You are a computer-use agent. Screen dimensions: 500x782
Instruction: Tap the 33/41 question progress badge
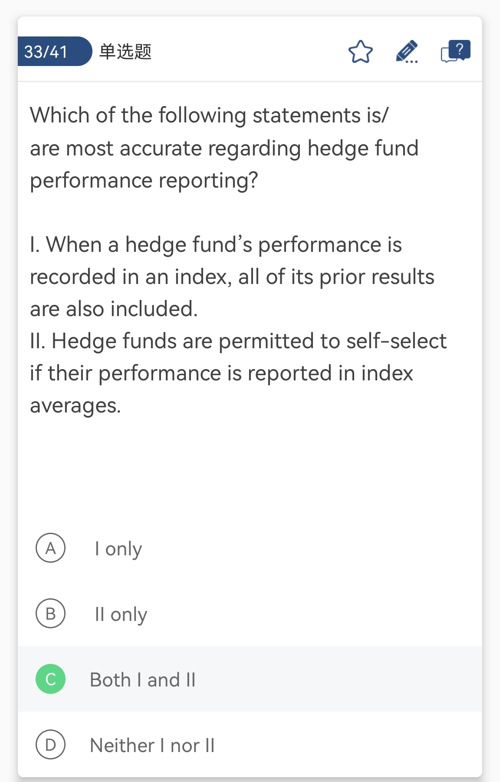click(x=47, y=52)
